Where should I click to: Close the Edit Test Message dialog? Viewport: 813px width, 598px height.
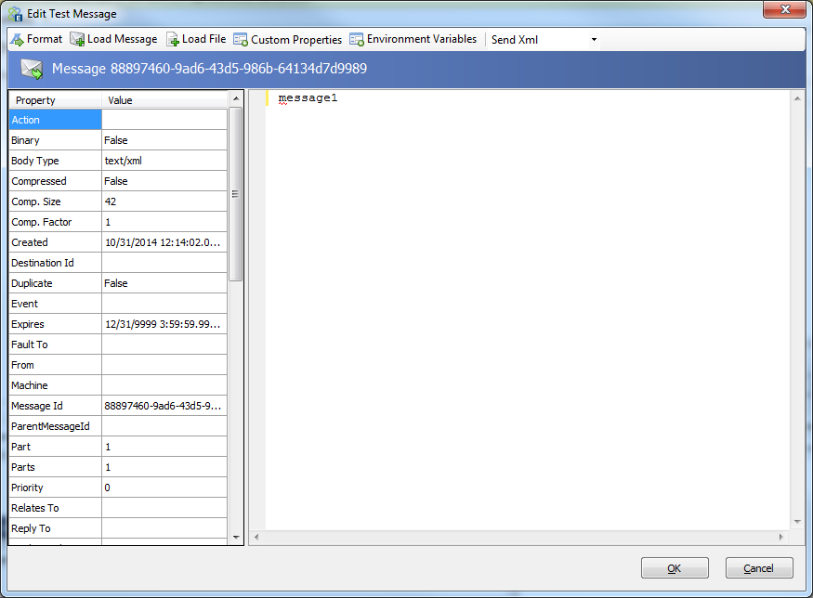pos(783,10)
